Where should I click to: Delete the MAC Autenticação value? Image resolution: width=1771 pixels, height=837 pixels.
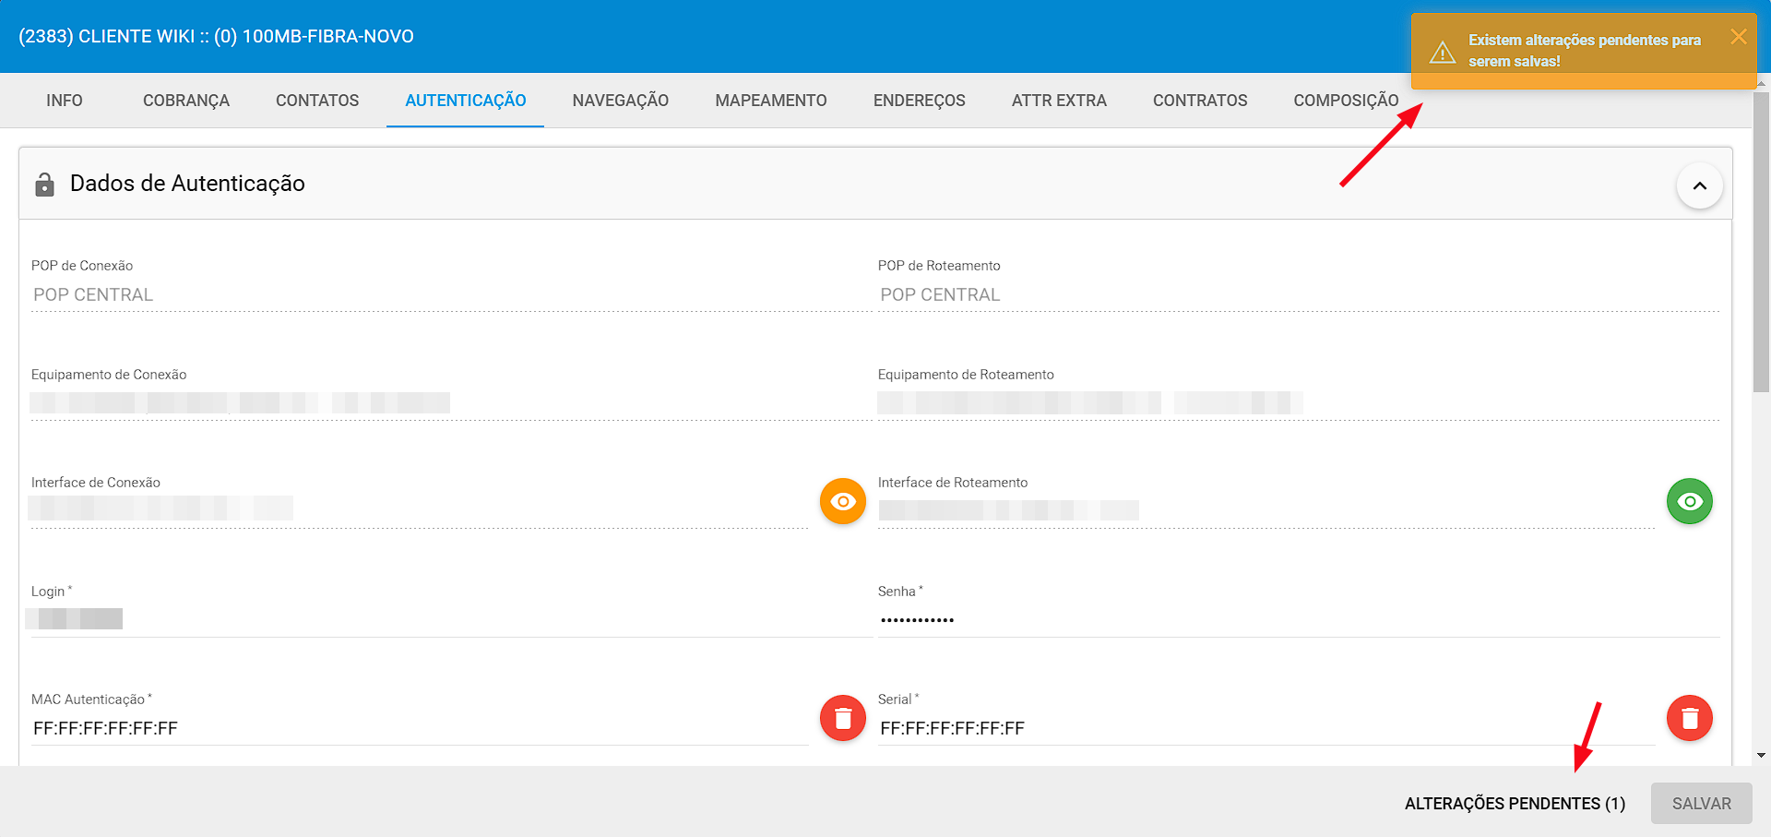tap(843, 718)
